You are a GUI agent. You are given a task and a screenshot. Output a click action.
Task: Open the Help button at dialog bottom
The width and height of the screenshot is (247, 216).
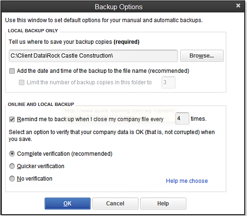point(163,204)
